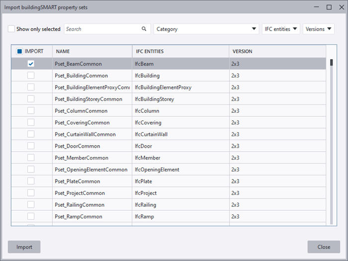Toggle the IMPORT header select-all checkbox

coord(19,51)
